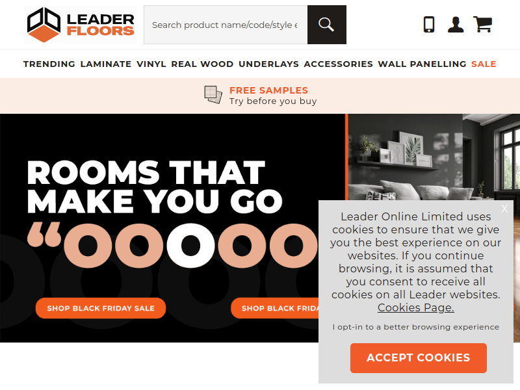Click the Free Samples banner text
The width and height of the screenshot is (520, 390).
268,90
